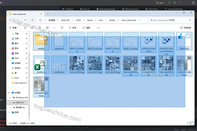Viewport: 197px width, 131px height.
Task: Expand the Data (D:) drive node
Action: [10, 103]
